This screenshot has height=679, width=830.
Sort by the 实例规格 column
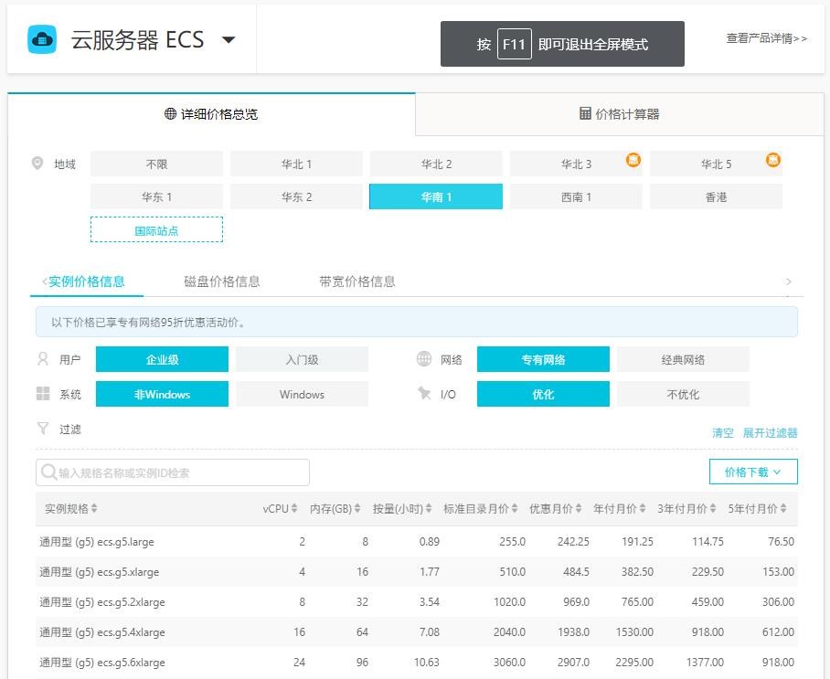click(71, 509)
